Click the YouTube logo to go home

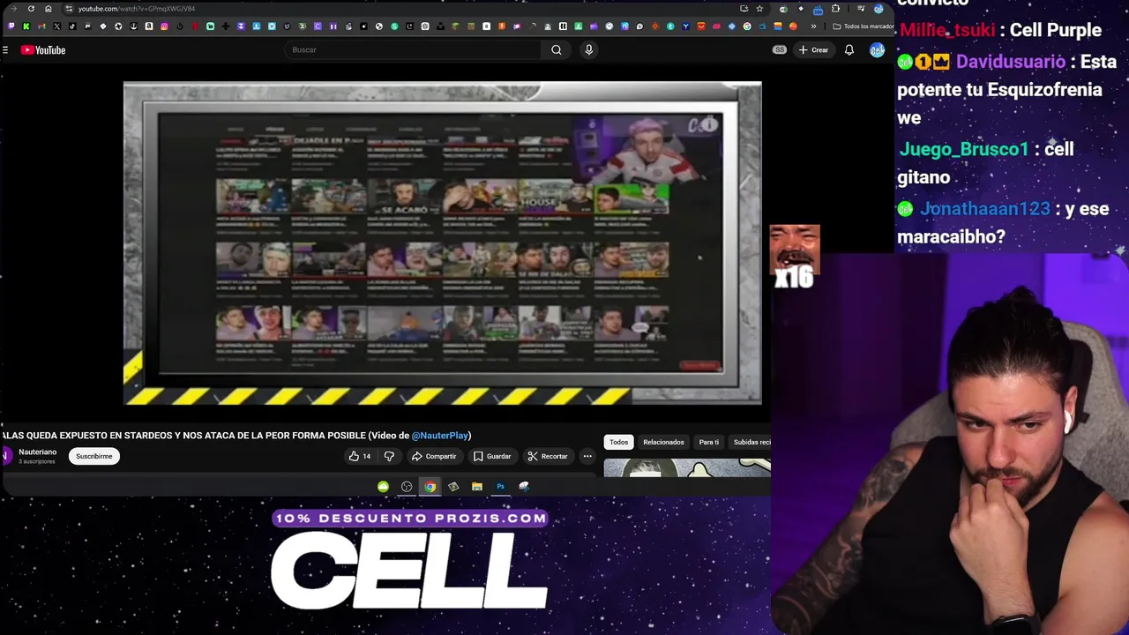[43, 50]
